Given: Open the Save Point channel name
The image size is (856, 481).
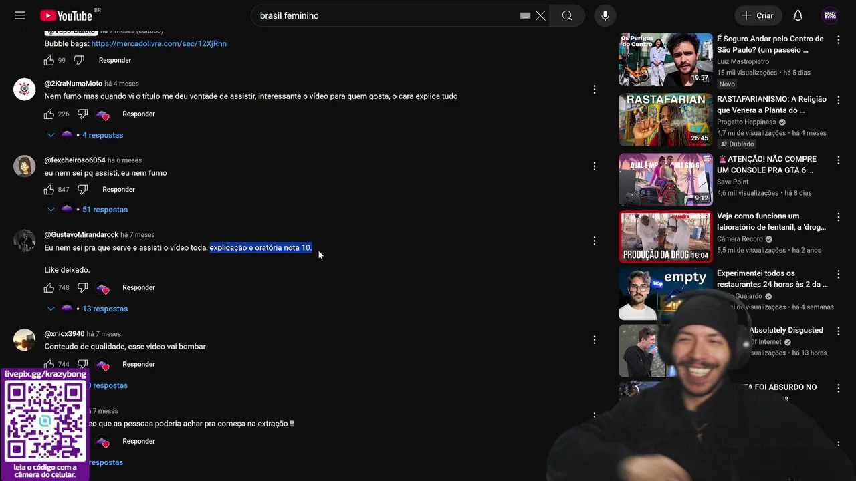Looking at the screenshot, I should click(733, 182).
